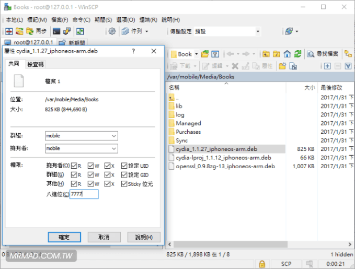Screen dimensions: 355x269
Task: Click the select files plus icon
Action: point(327,66)
